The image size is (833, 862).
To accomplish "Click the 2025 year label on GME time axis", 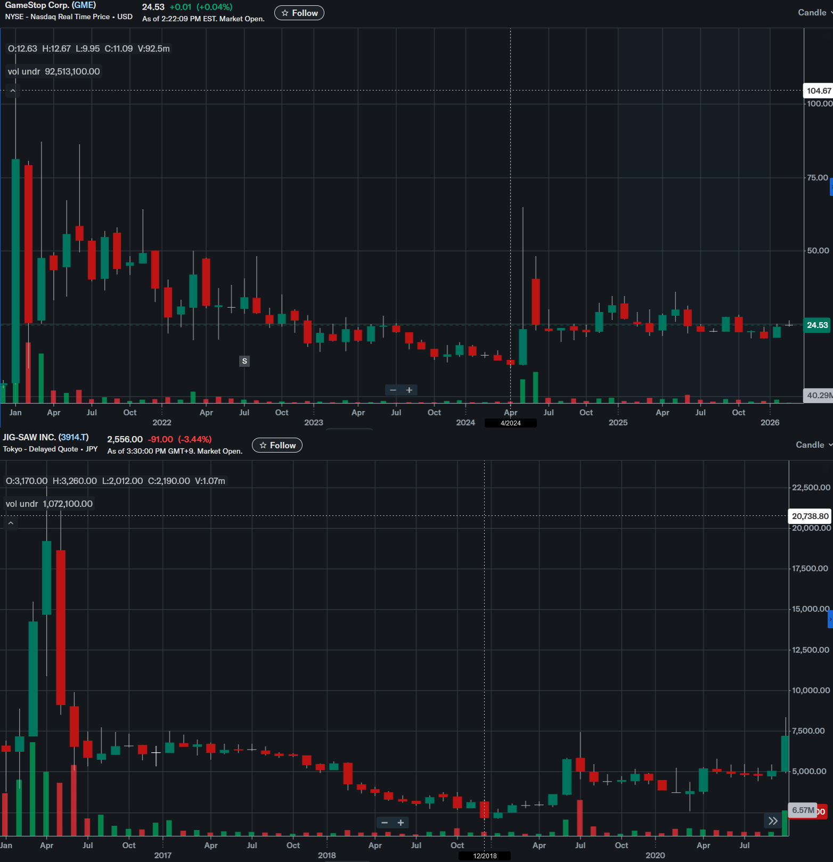I will 618,423.
